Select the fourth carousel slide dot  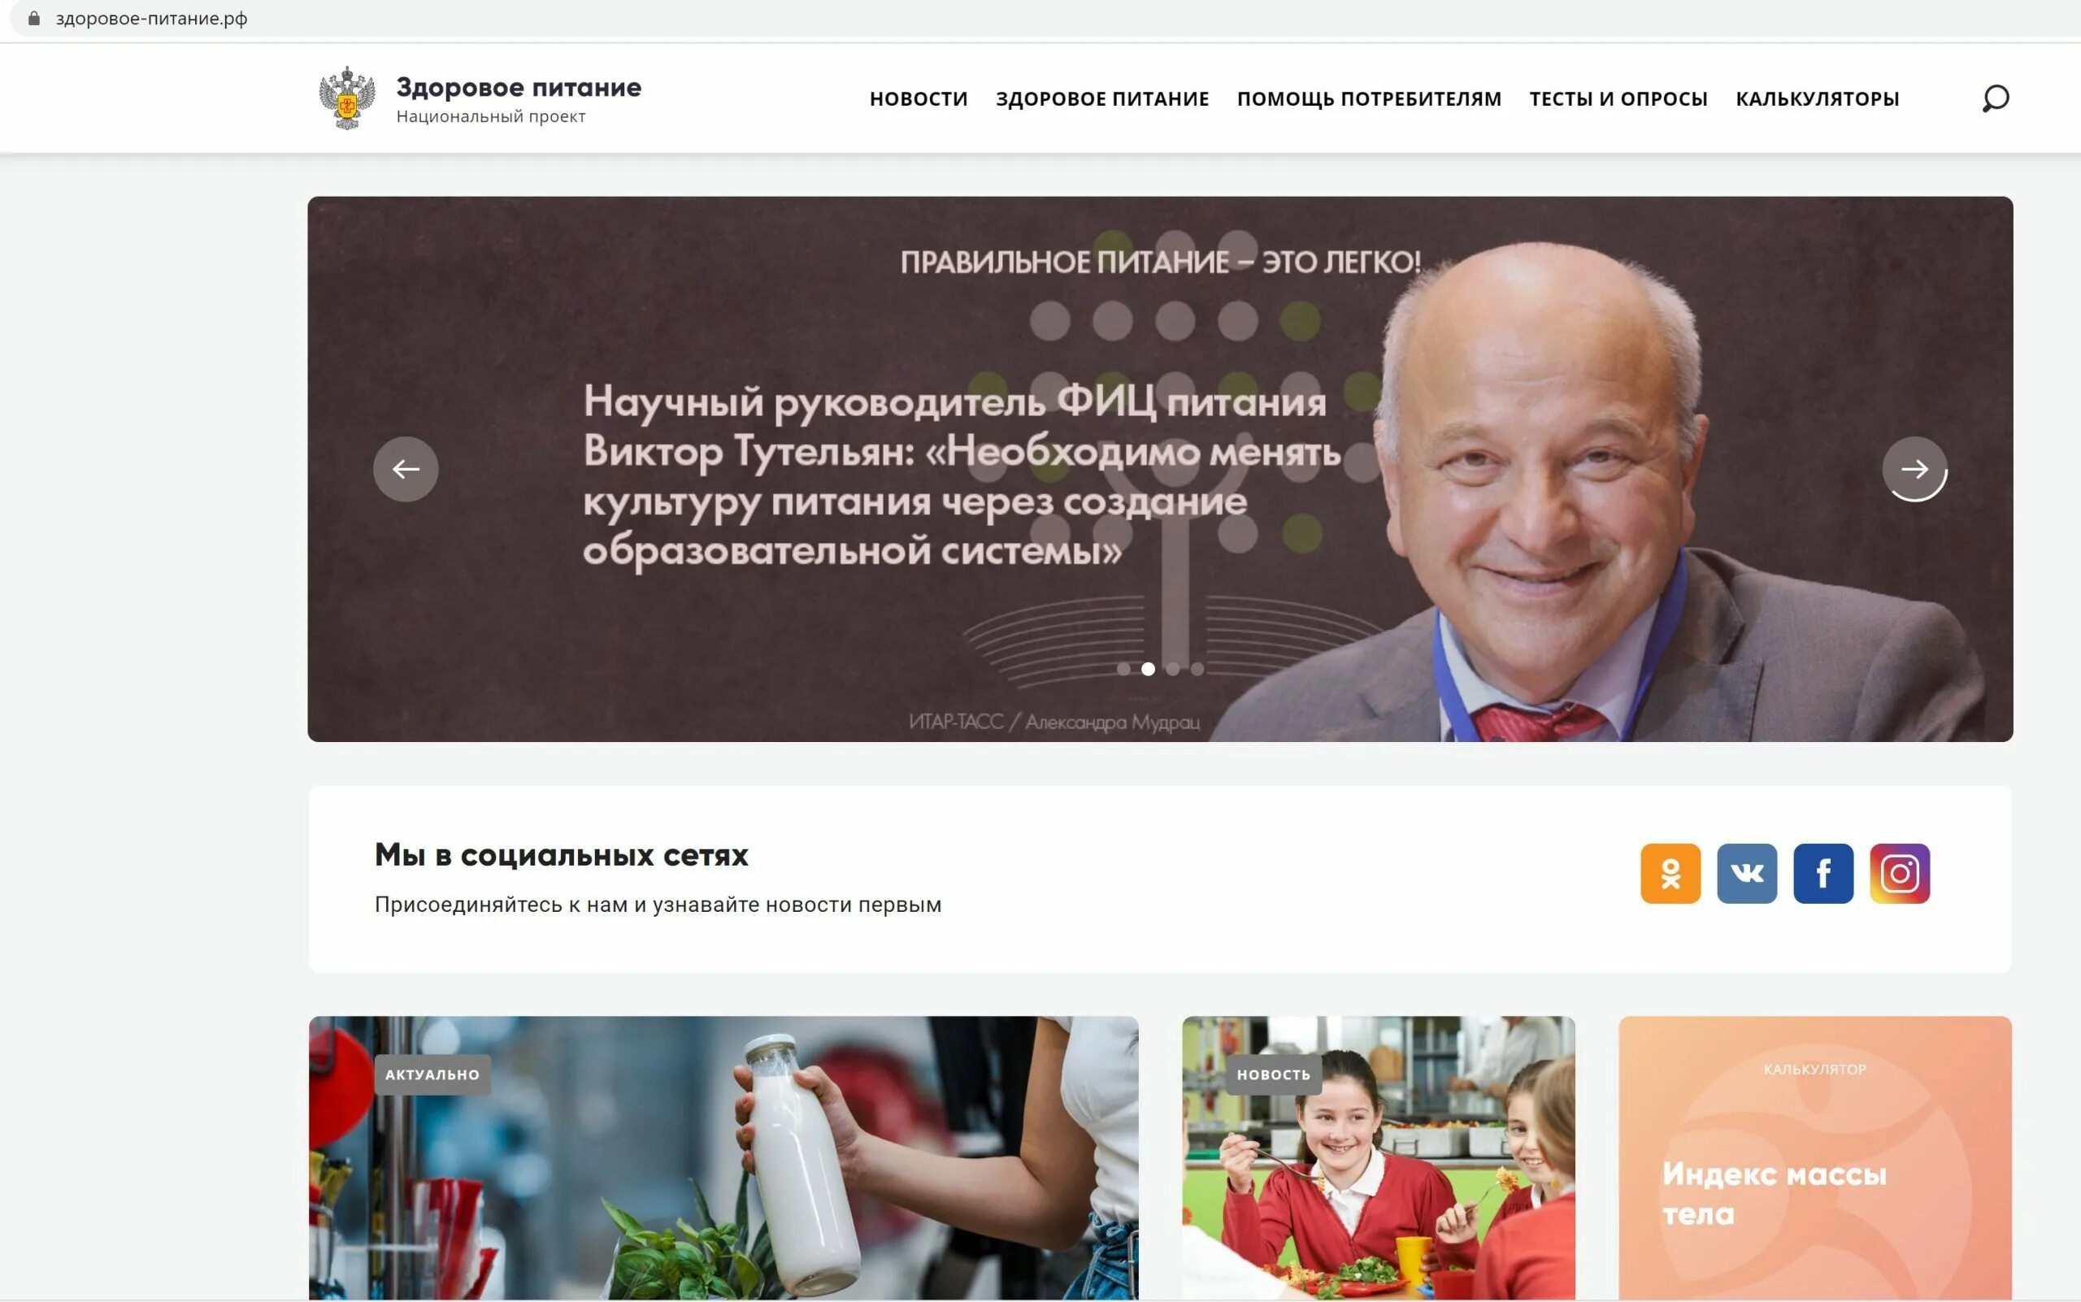tap(1197, 669)
